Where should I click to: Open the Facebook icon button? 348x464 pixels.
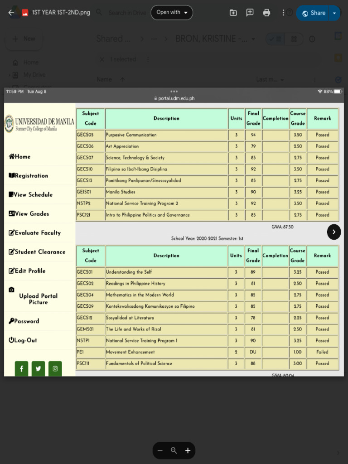click(x=22, y=368)
